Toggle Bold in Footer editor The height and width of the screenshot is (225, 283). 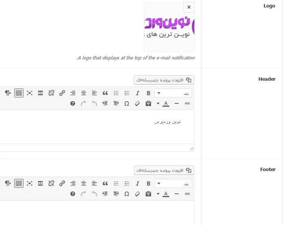click(148, 183)
